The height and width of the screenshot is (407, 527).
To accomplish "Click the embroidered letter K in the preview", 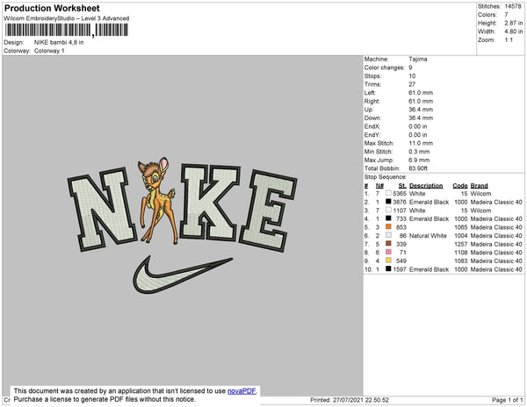I will (210, 201).
